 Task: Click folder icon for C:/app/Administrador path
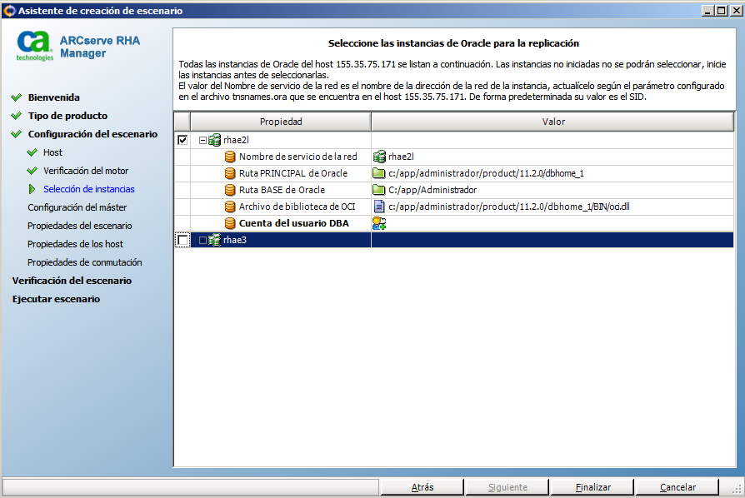pyautogui.click(x=378, y=189)
